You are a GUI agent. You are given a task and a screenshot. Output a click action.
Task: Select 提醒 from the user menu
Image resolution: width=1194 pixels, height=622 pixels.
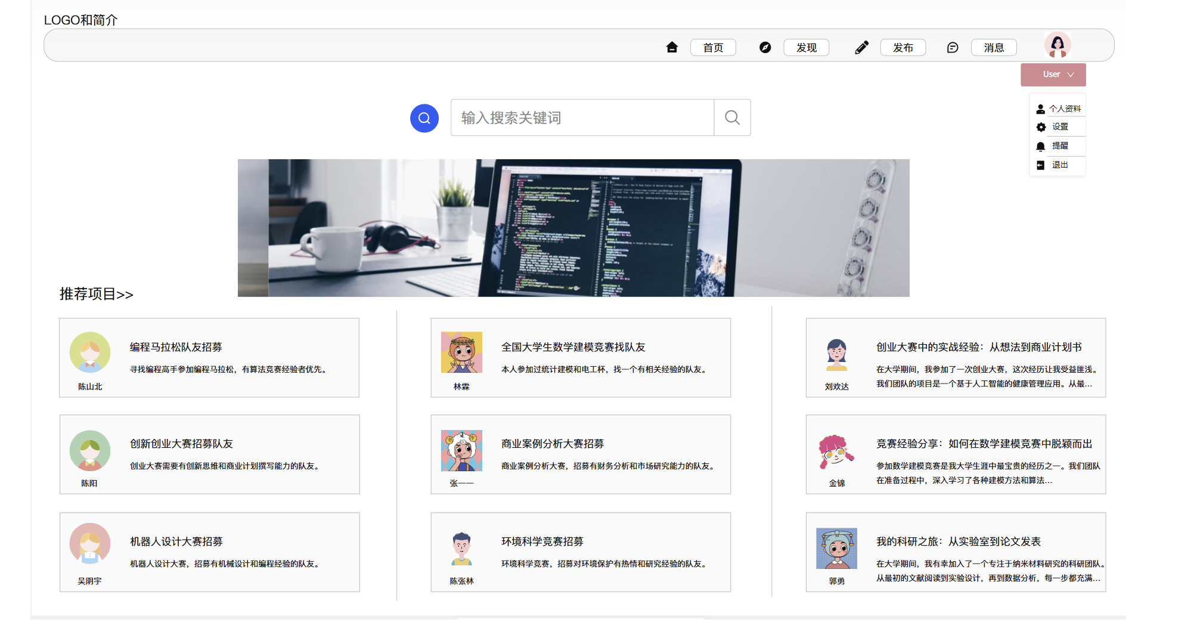click(1060, 146)
